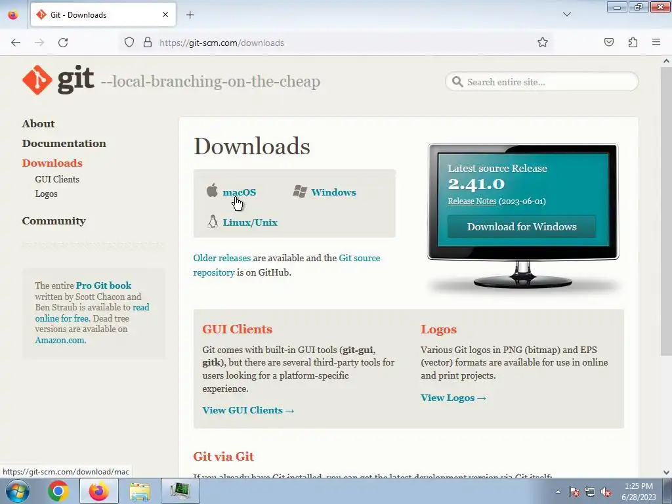Click the Action Center flag icon
The height and width of the screenshot is (504, 672).
(x=574, y=492)
